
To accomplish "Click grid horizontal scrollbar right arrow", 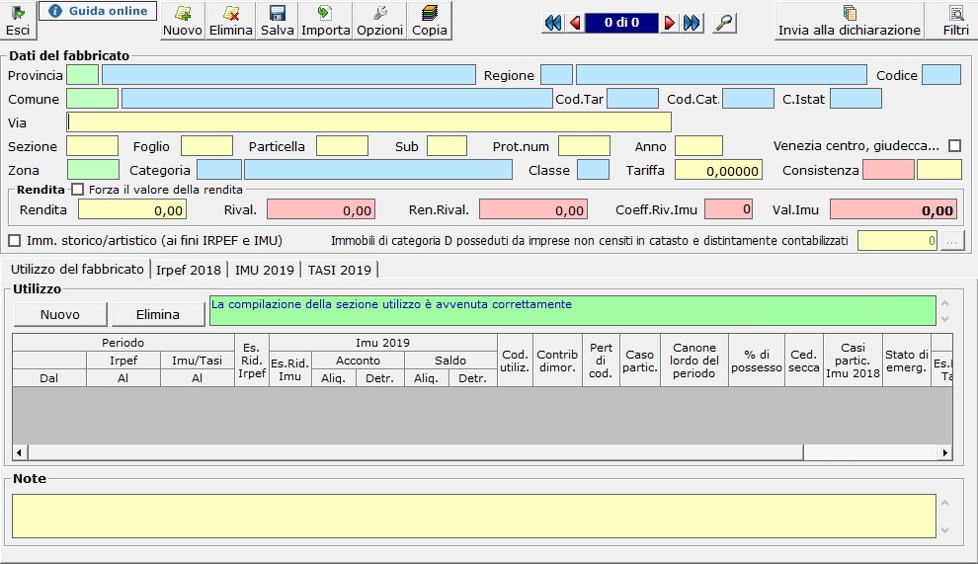I will coord(945,452).
